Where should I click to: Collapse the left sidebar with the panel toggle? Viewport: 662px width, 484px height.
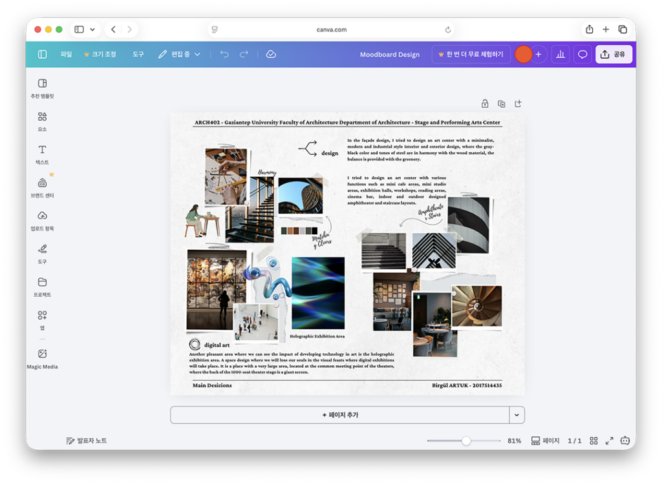pyautogui.click(x=42, y=54)
